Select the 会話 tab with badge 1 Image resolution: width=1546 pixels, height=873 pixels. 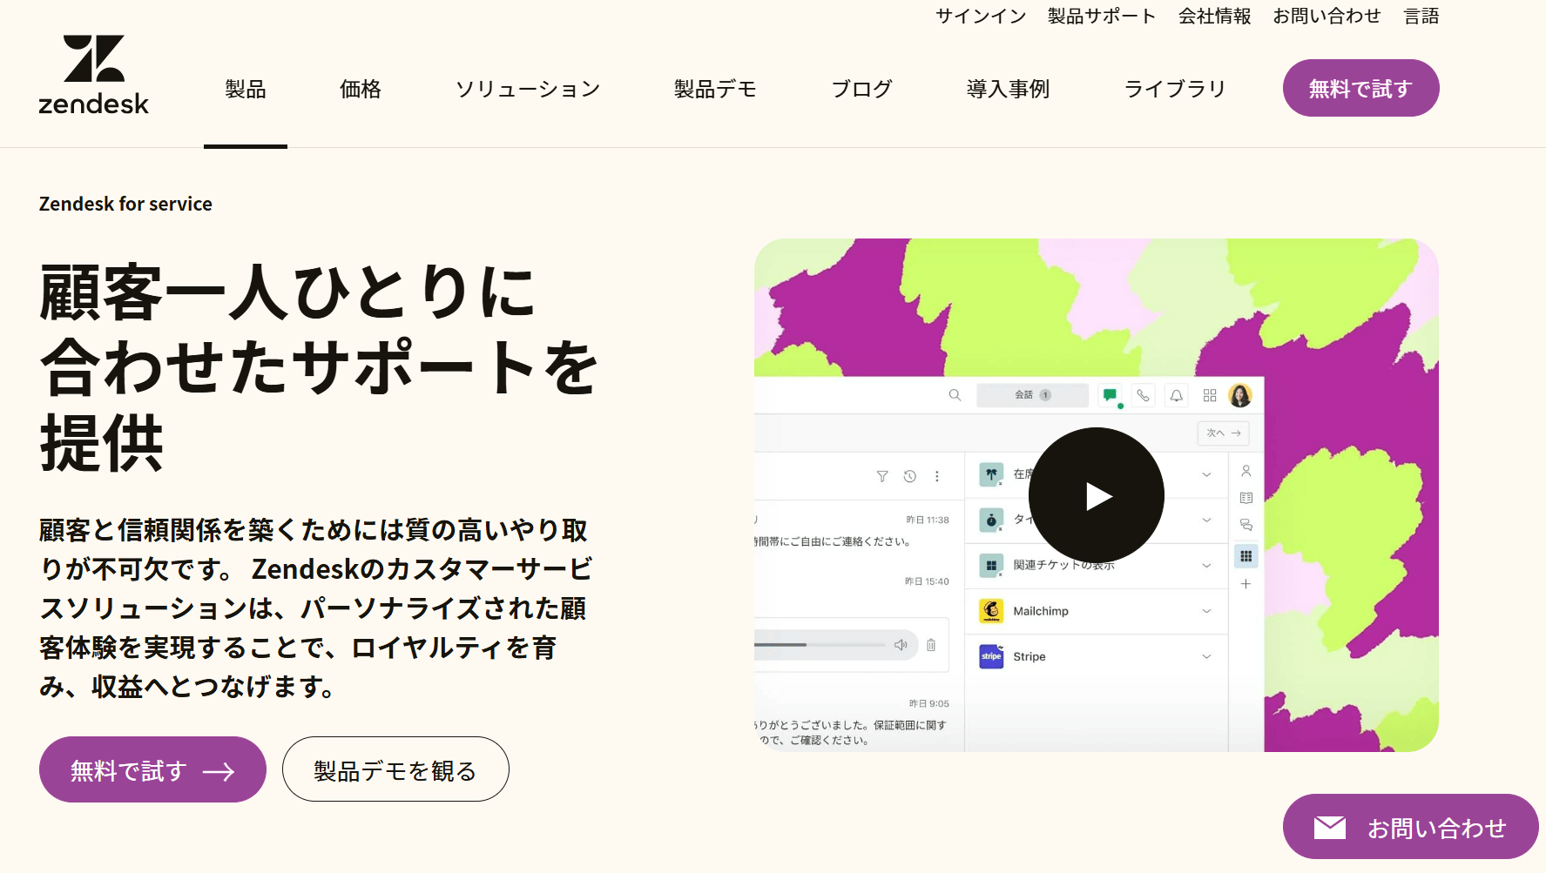tap(1032, 395)
